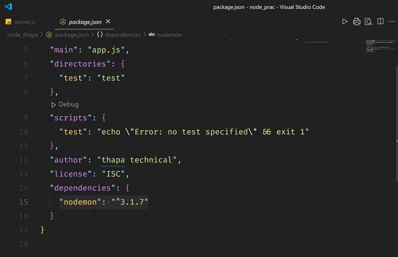The image size is (398, 257).
Task: Click the "^3.1.7" version string
Action: click(x=130, y=202)
